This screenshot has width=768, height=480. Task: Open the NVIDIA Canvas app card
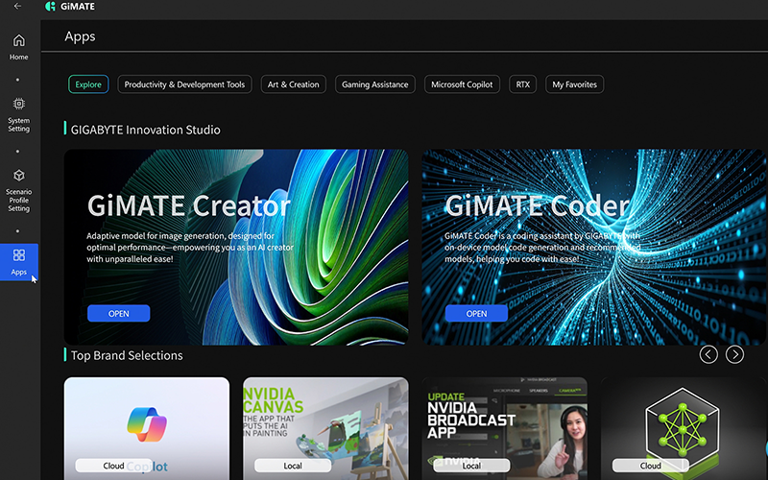325,427
